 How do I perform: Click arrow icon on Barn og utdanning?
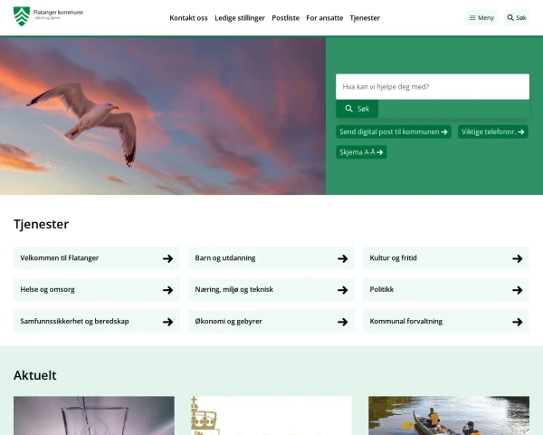[342, 258]
